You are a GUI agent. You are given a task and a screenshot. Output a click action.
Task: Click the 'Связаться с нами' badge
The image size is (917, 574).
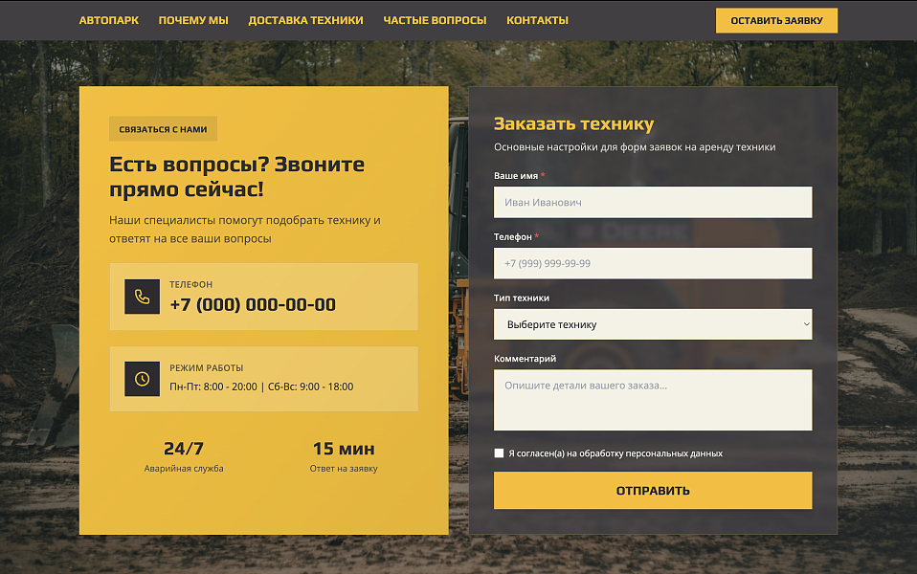(x=163, y=129)
